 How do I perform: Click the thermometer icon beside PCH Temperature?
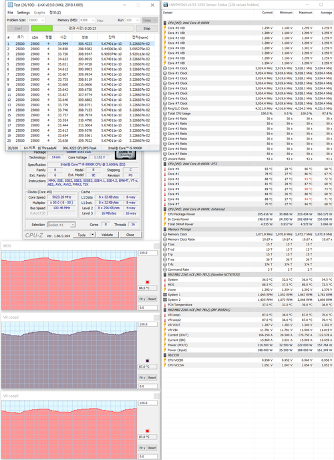point(165,305)
